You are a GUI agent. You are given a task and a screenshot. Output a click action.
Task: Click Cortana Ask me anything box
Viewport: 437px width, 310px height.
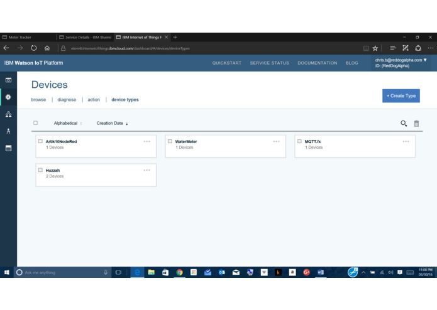[x=62, y=272]
